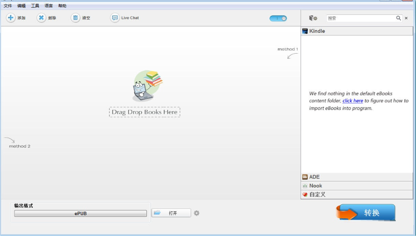This screenshot has height=236, width=416.
Task: Open output settings gear icon
Action: point(197,213)
